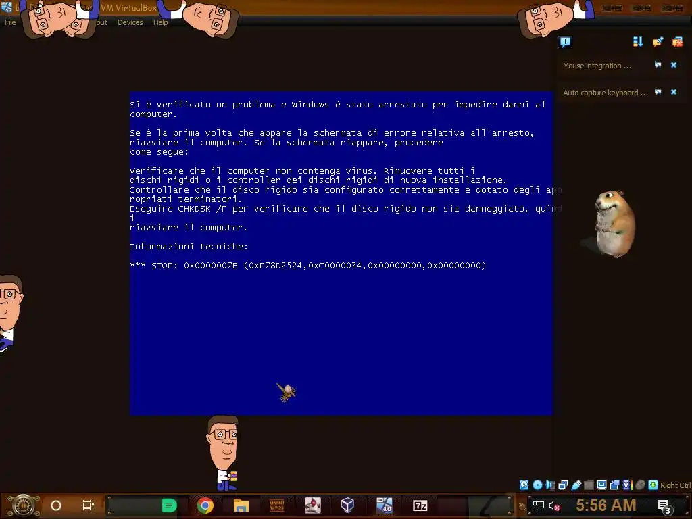Suppress the Mouse integration notification
Image resolution: width=692 pixels, height=519 pixels.
(658, 65)
